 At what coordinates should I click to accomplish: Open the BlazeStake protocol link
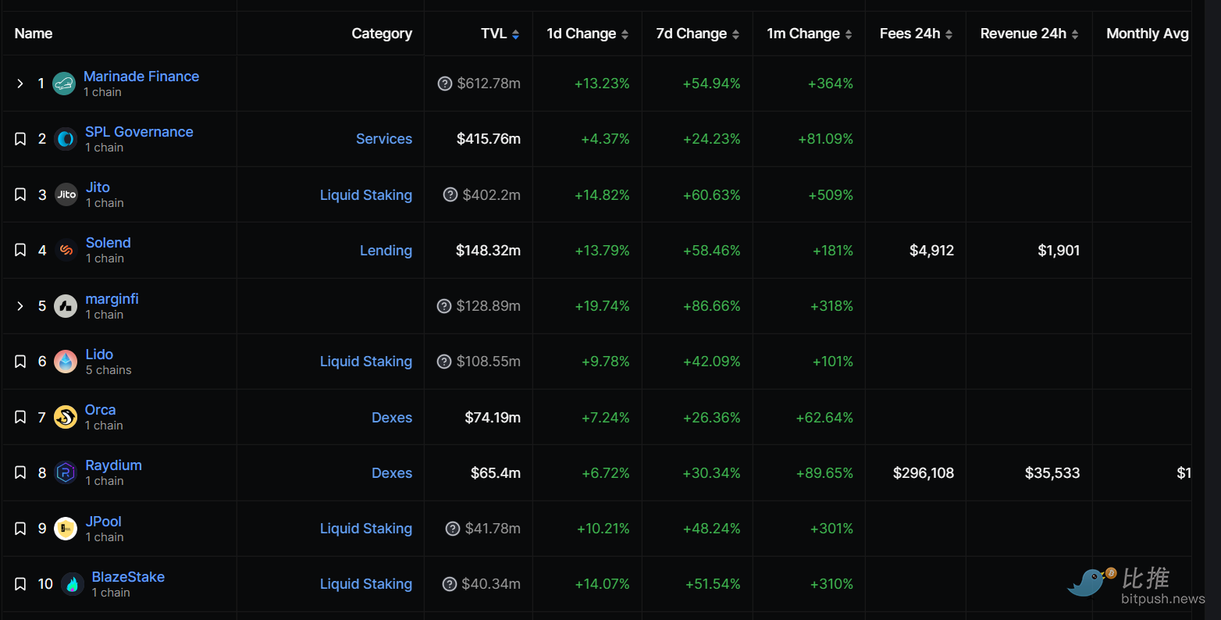pos(128,577)
